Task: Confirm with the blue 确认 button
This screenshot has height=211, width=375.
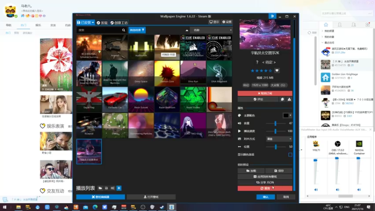Action: tap(265, 197)
